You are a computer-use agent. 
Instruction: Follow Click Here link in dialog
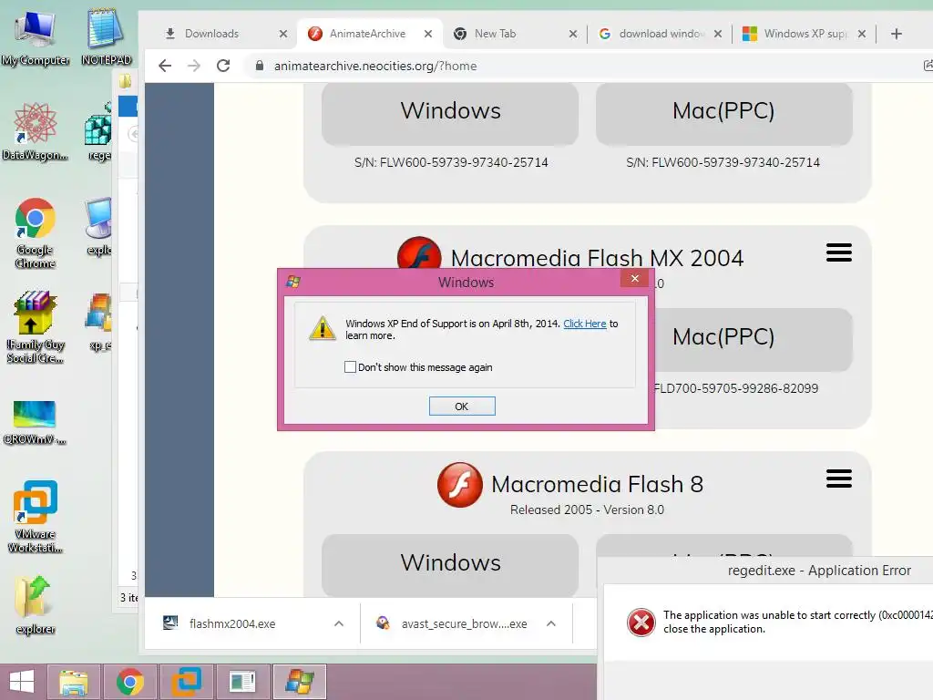click(x=584, y=324)
